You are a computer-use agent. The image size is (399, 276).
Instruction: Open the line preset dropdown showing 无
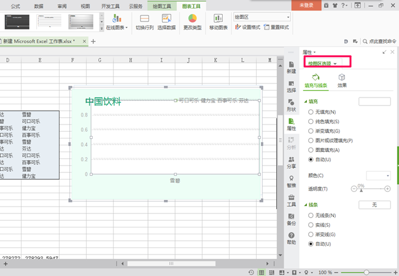coord(374,205)
